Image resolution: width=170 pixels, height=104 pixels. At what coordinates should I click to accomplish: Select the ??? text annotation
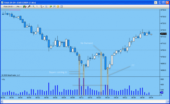133,65
